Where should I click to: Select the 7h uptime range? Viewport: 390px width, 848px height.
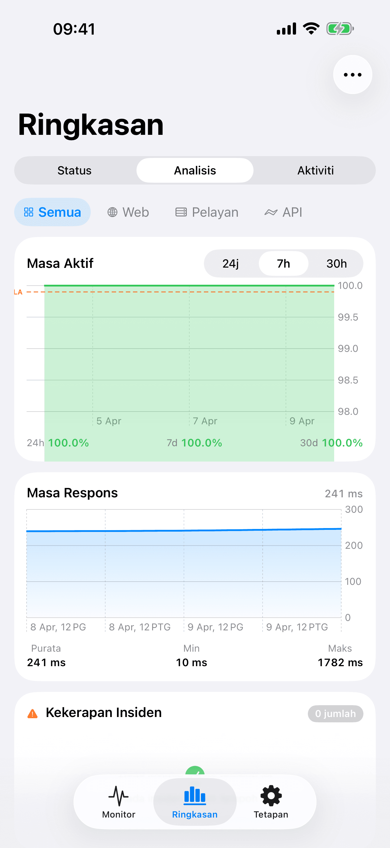(x=283, y=264)
